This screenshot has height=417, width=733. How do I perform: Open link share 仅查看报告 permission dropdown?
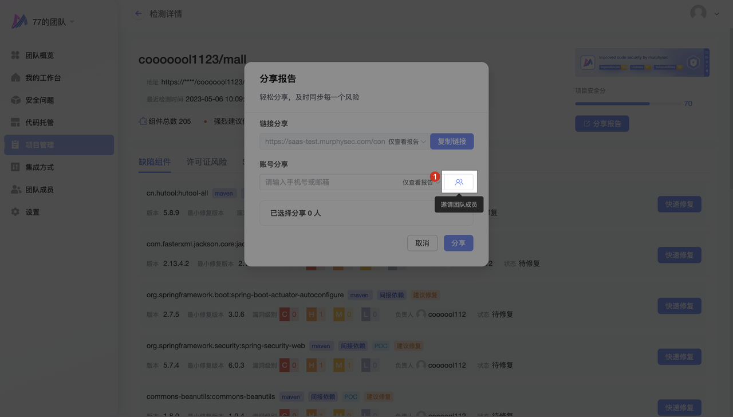point(407,141)
